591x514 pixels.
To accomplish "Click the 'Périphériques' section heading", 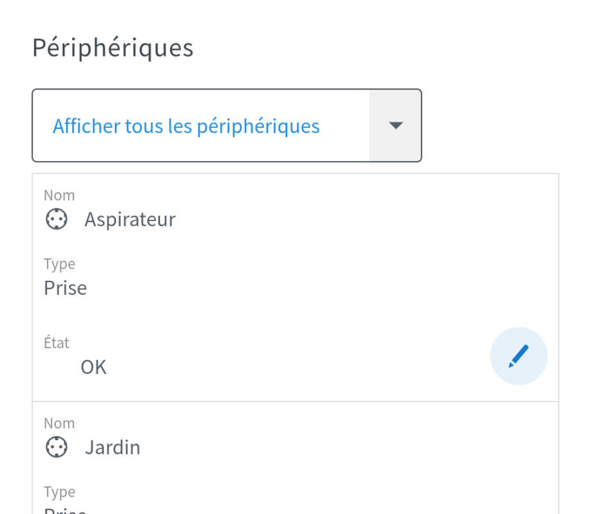I will coord(113,48).
